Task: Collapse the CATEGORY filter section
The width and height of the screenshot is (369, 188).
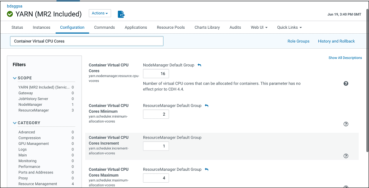Action: tap(15, 123)
